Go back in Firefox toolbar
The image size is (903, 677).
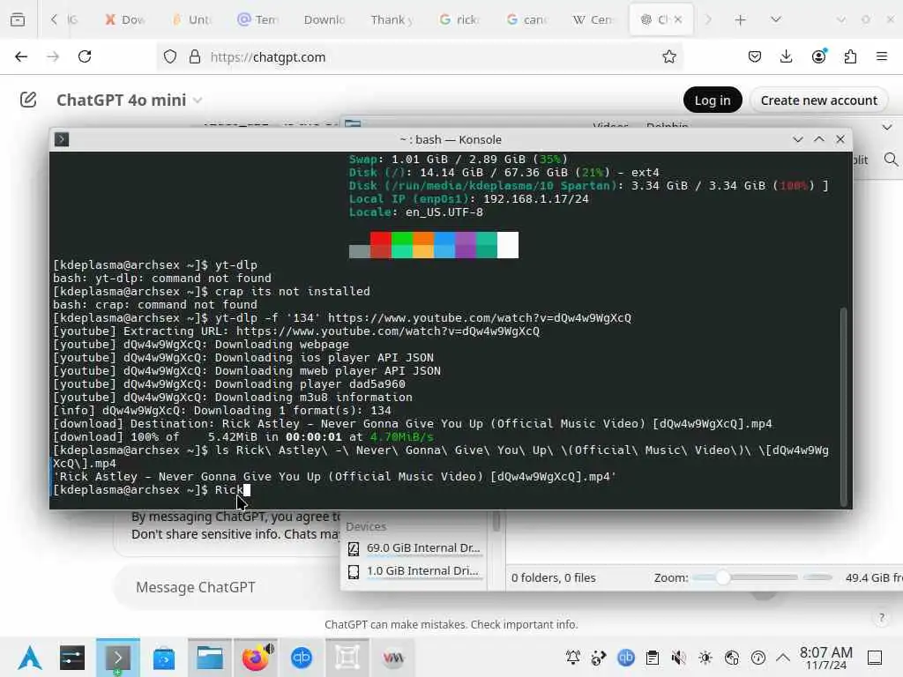[21, 56]
